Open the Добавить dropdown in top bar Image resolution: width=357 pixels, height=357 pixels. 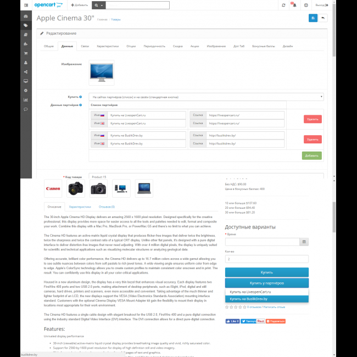[79, 4]
